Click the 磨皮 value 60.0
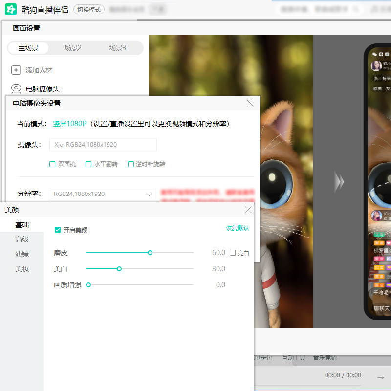The width and height of the screenshot is (391, 391). click(218, 253)
